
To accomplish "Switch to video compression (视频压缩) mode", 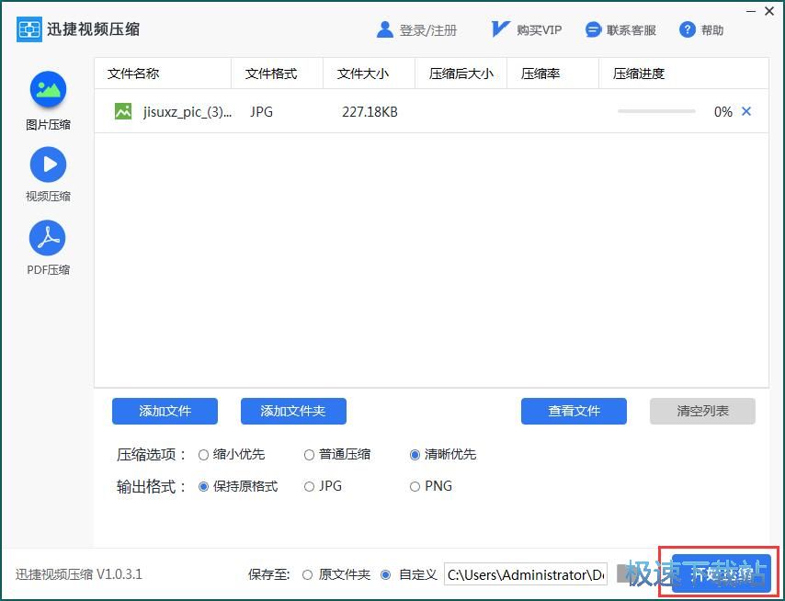I will coord(48,175).
